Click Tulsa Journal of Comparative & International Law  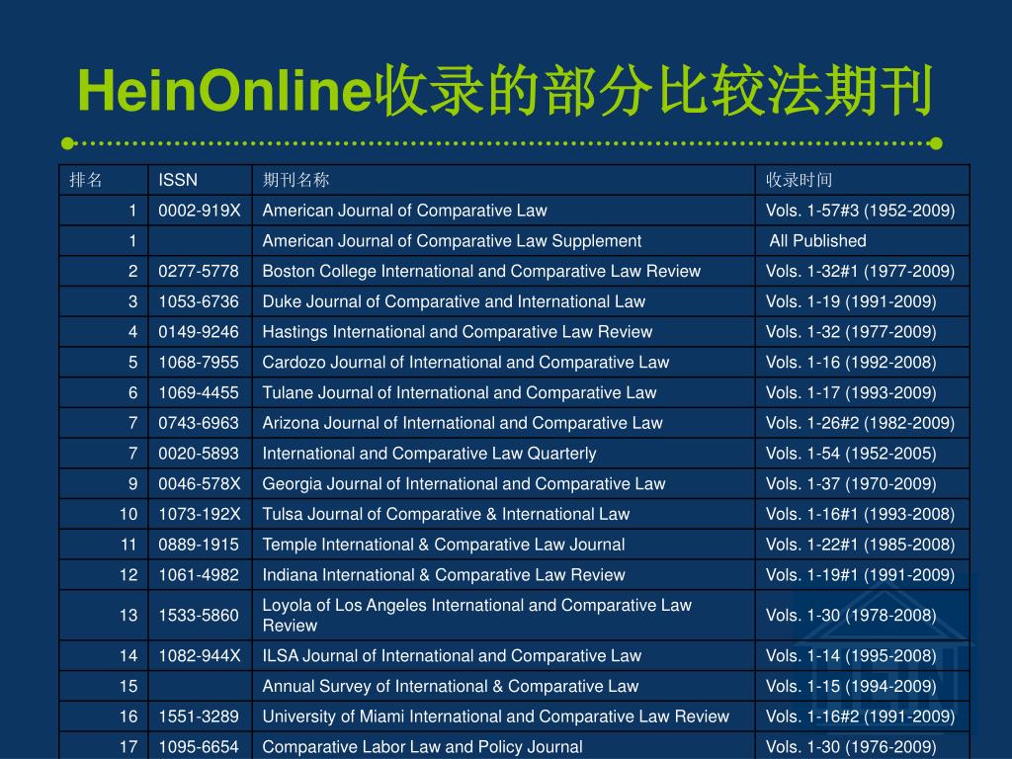446,514
